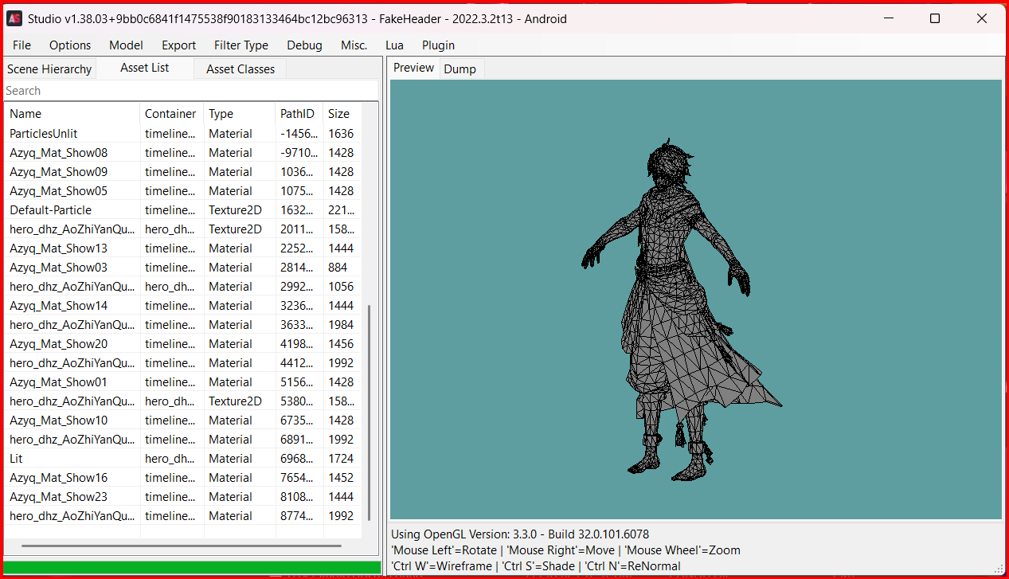Viewport: 1009px width, 579px height.
Task: Click the PathID cell starting with 6891
Action: [x=299, y=440]
